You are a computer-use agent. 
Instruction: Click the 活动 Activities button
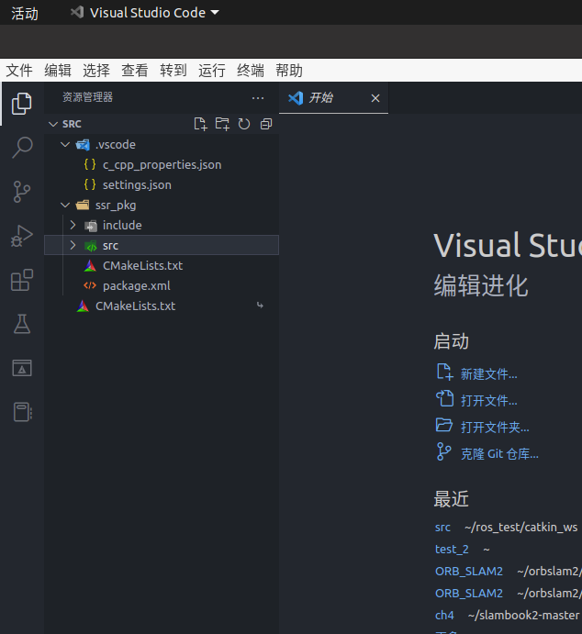tap(25, 14)
